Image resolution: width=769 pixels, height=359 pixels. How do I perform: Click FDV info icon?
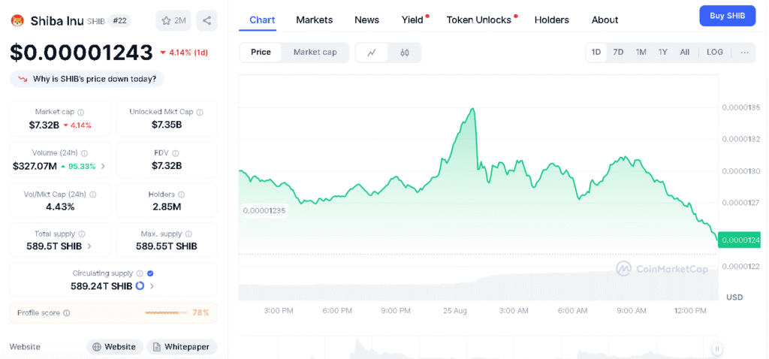(176, 153)
